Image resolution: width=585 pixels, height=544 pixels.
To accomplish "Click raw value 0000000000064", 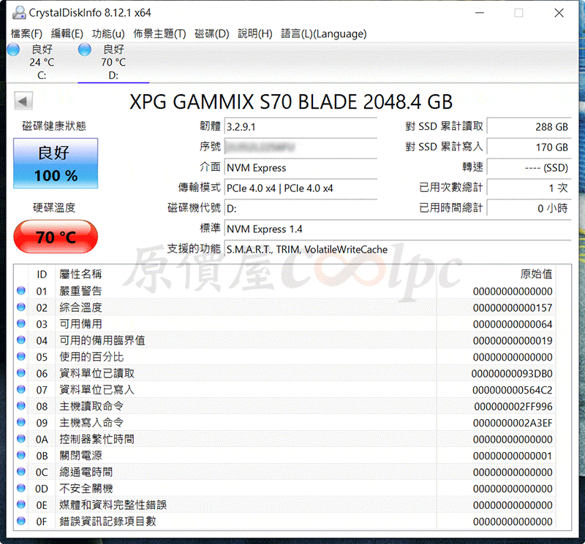I will pos(513,323).
